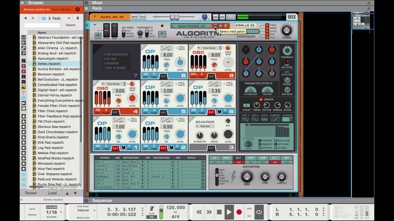Go back in browser navigation
Image resolution: width=394 pixels, height=221 pixels.
click(x=25, y=18)
